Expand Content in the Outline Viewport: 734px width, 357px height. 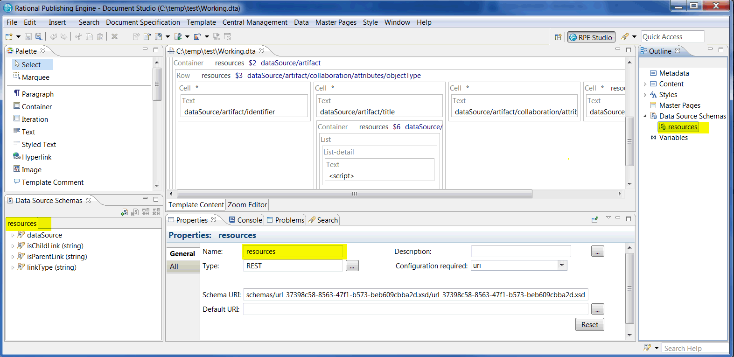coord(645,84)
